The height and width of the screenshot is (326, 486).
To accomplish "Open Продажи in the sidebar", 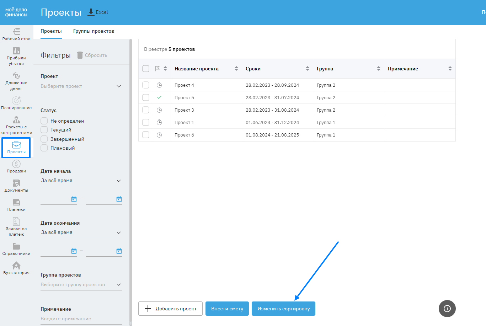I will tap(16, 166).
